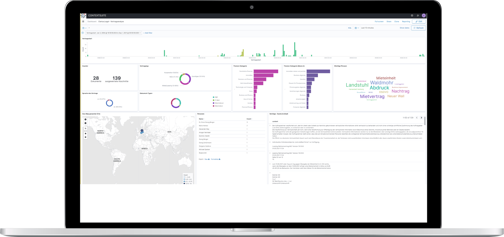This screenshot has height=237, width=504.
Task: Click the Sprache des Vertrags donut chart
Action: (x=109, y=103)
